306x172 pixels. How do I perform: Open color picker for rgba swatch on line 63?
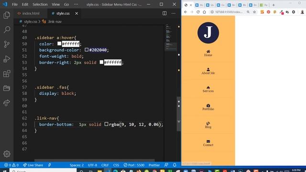(x=106, y=124)
